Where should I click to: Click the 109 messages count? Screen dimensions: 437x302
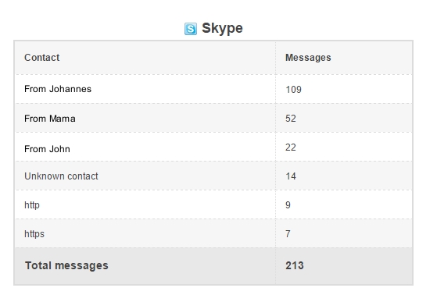(293, 90)
